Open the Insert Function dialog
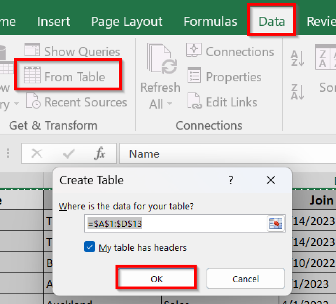This screenshot has height=304, width=336. [x=100, y=153]
